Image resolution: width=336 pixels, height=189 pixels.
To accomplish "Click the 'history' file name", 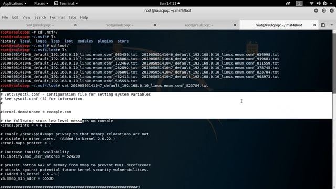I will click(8, 41).
